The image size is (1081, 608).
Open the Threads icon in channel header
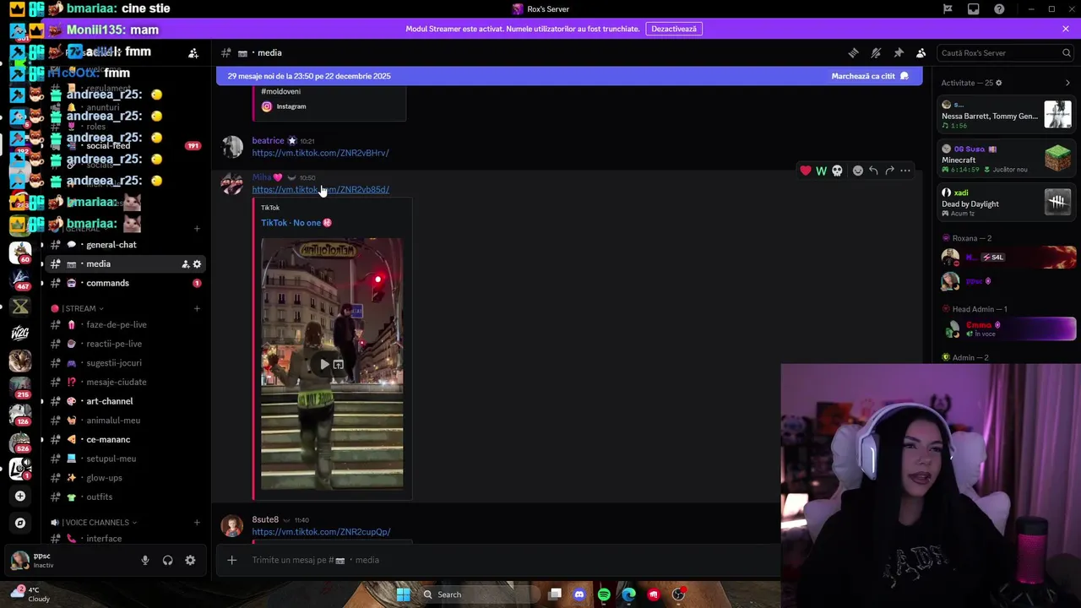pyautogui.click(x=853, y=53)
